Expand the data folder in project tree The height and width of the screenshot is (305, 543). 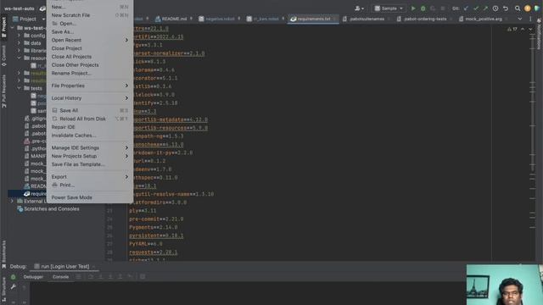click(x=19, y=43)
